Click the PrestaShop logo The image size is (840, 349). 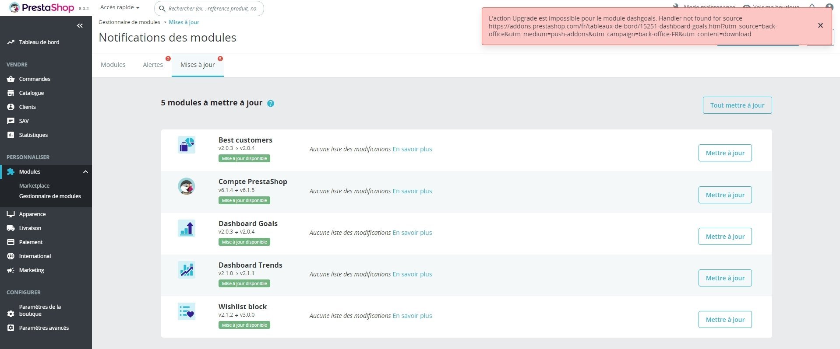pos(42,7)
